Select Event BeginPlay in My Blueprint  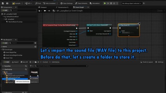(11, 52)
